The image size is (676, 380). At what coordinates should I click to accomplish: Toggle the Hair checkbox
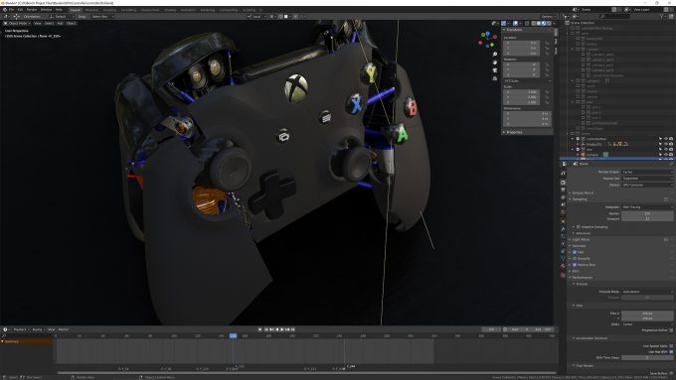(575, 252)
